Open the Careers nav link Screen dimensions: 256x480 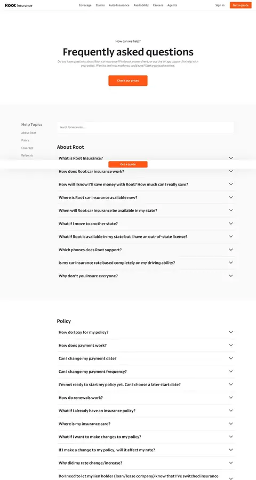pyautogui.click(x=158, y=5)
